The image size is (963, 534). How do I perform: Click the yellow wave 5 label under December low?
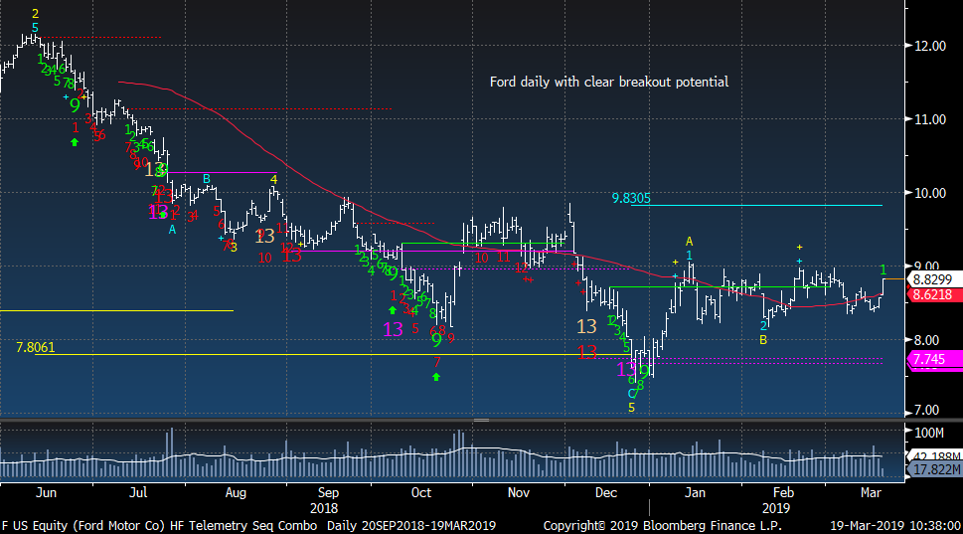[x=631, y=408]
